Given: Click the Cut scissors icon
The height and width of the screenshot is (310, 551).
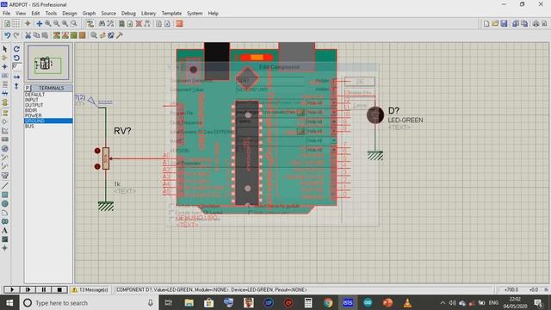Looking at the screenshot, I should [x=28, y=35].
